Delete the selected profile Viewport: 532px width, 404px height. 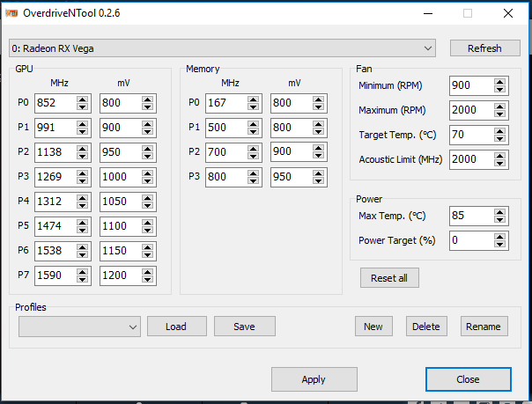click(x=426, y=327)
